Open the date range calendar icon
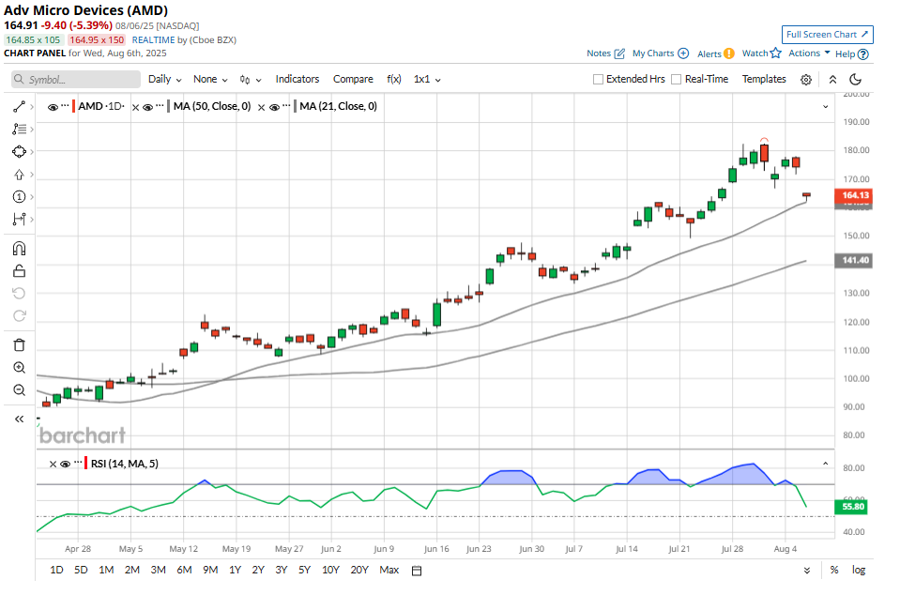 417,571
